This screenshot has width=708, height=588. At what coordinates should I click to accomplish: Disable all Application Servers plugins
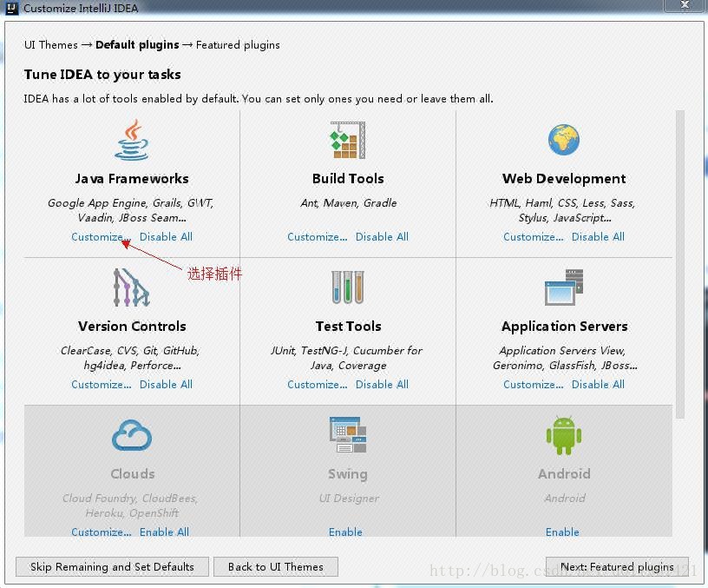tap(598, 385)
